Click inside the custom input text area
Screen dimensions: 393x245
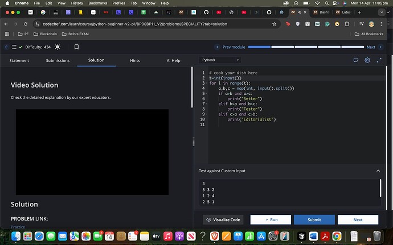tap(289, 193)
